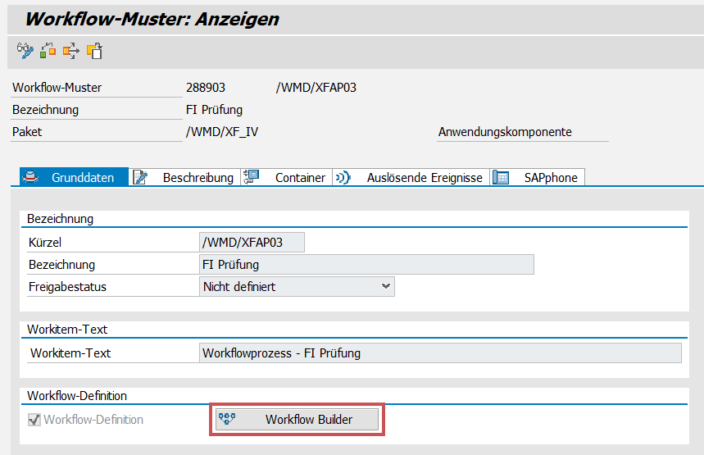Open the Auslösende Ereignisse tab
Viewport: 704px width, 455px height.
pos(411,177)
